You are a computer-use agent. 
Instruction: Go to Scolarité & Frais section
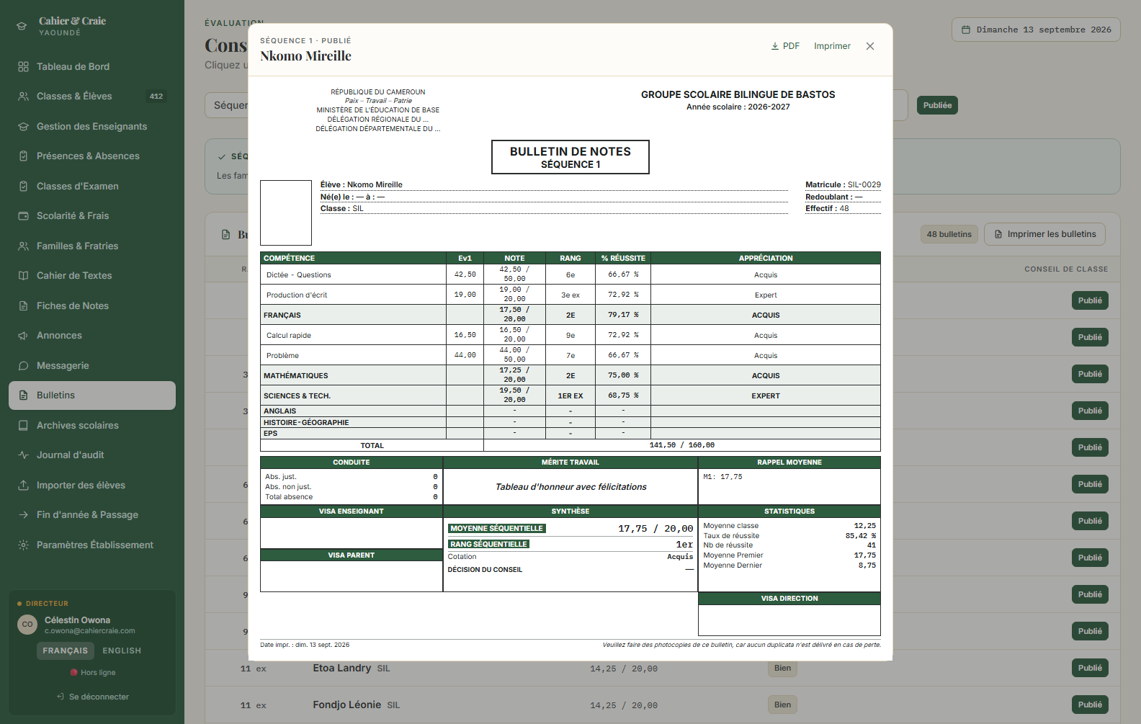coord(92,215)
